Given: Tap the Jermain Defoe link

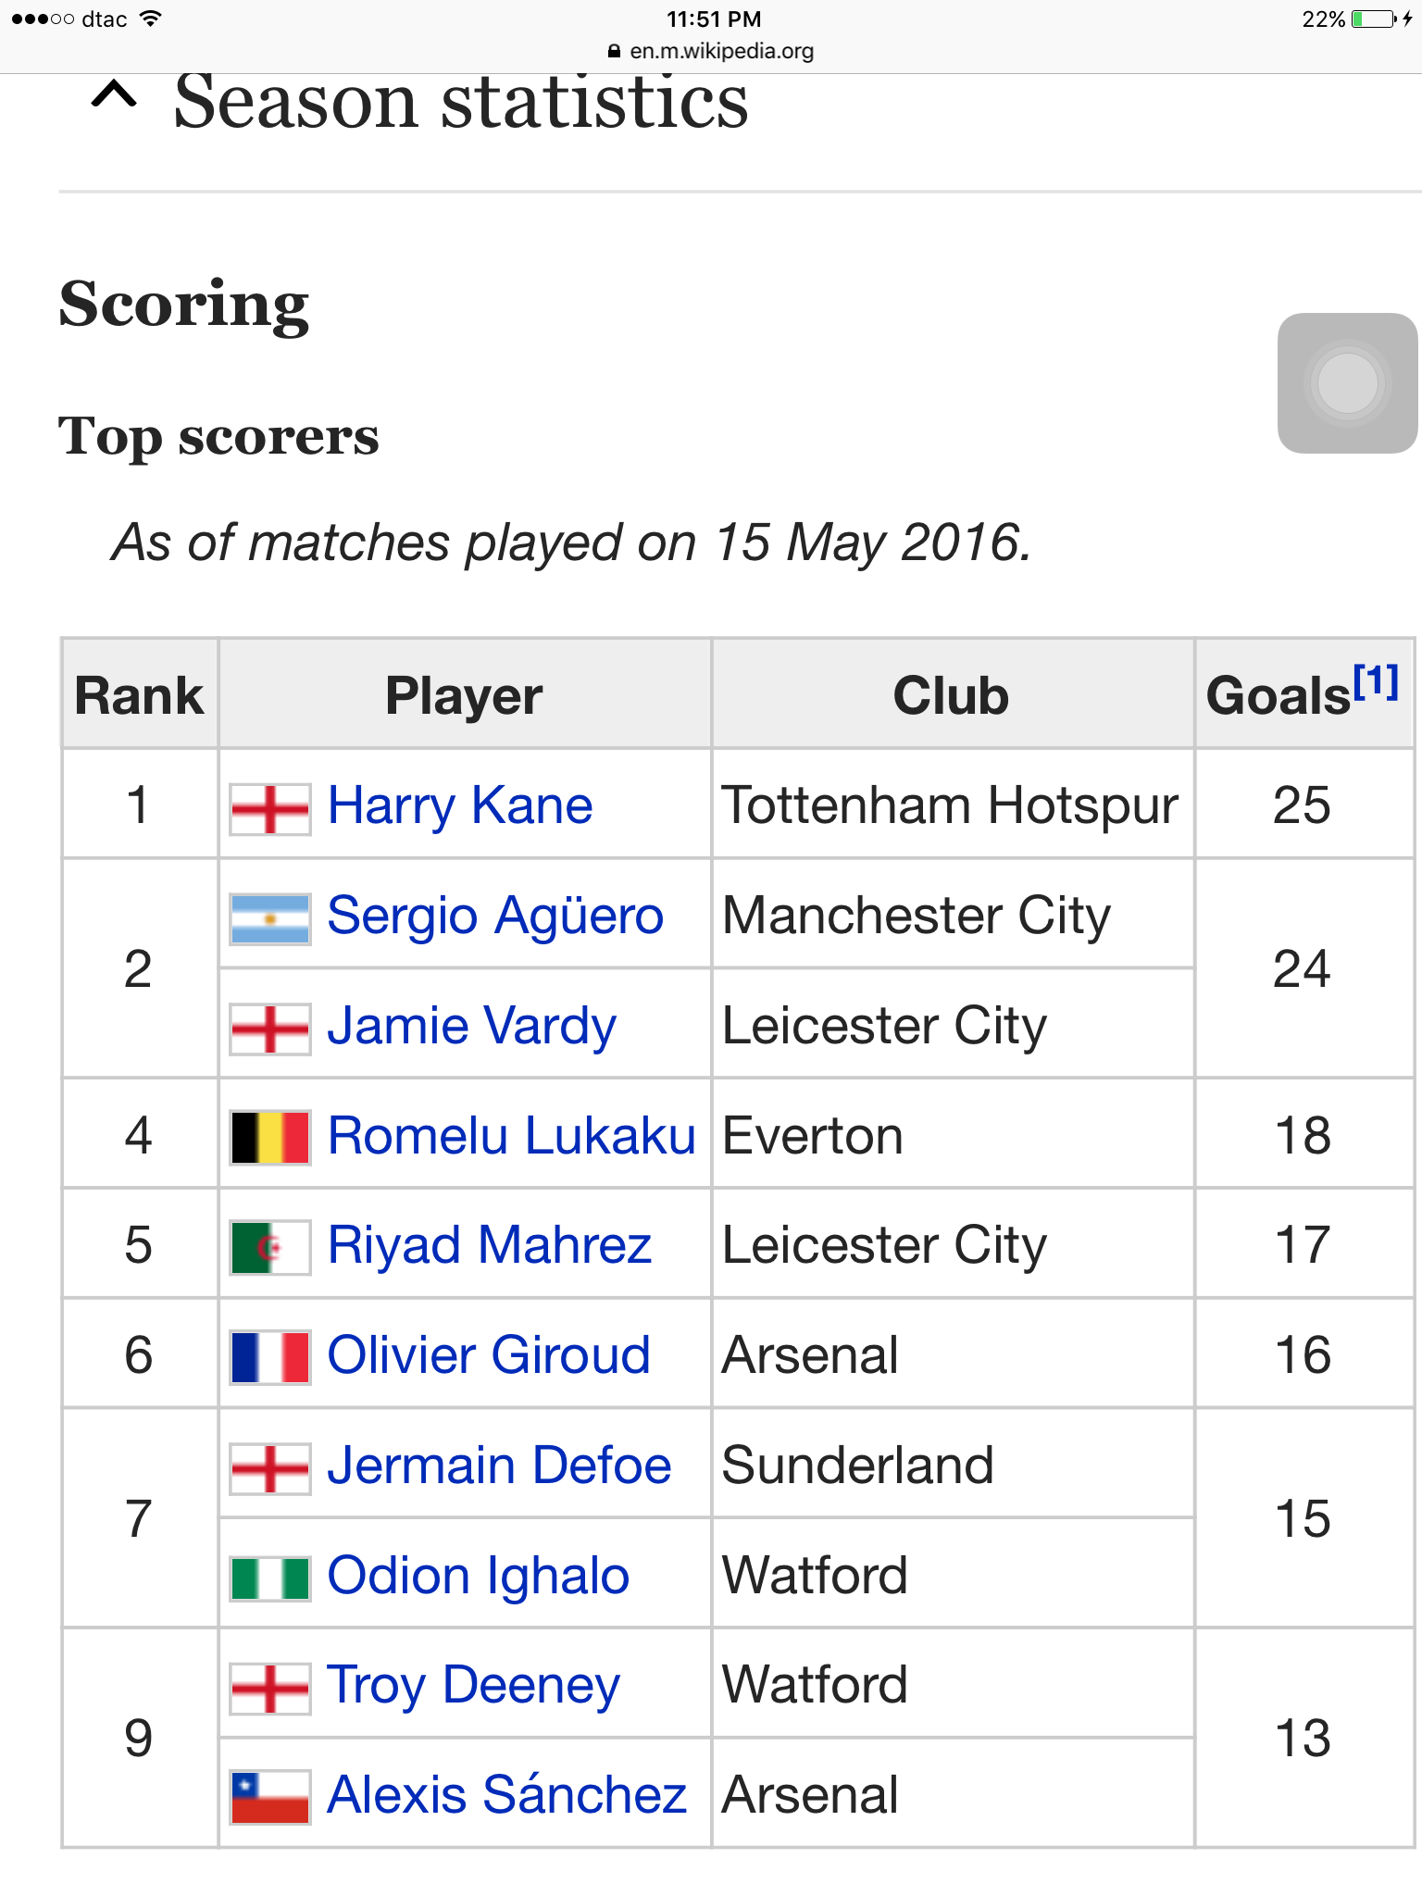Looking at the screenshot, I should [499, 1466].
